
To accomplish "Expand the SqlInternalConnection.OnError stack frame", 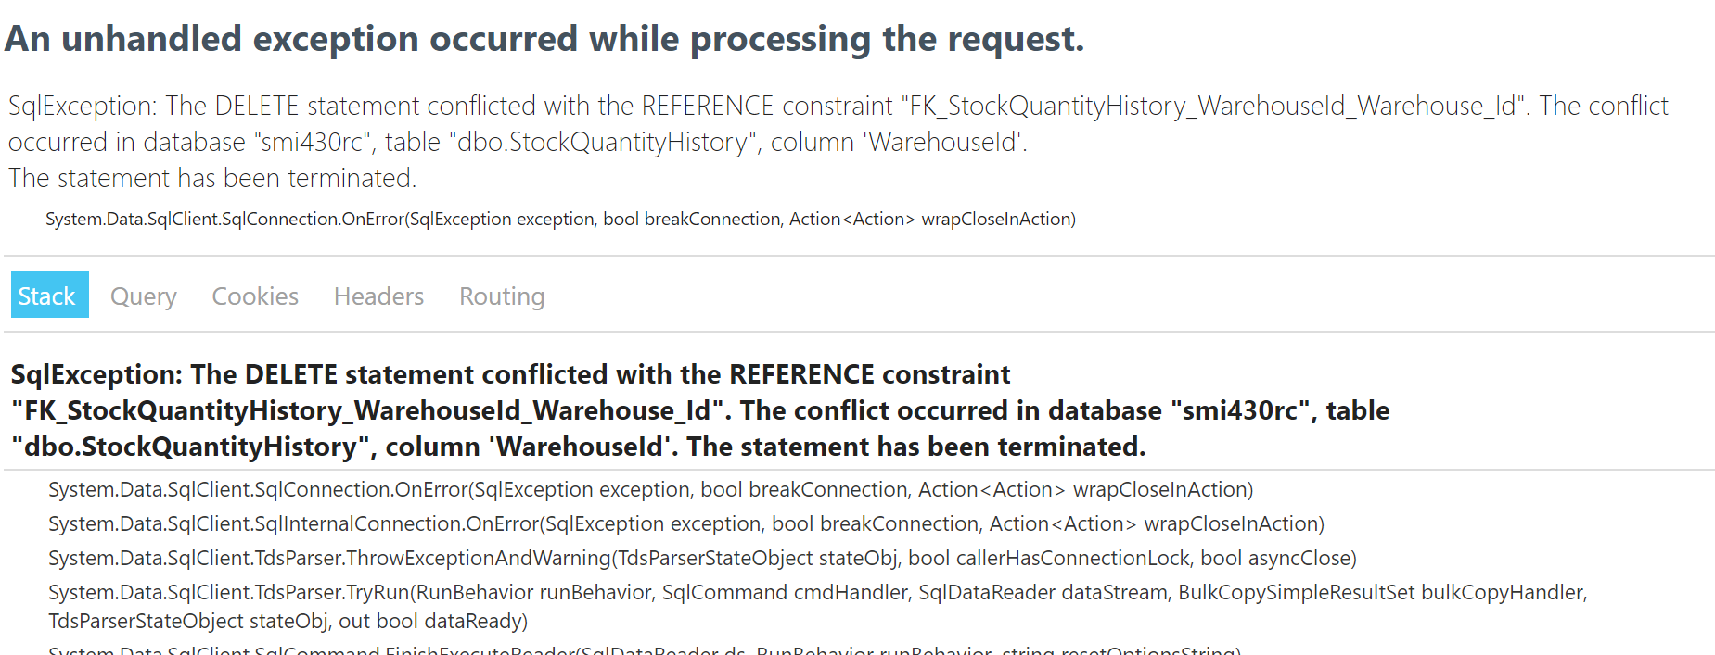I will (x=686, y=523).
